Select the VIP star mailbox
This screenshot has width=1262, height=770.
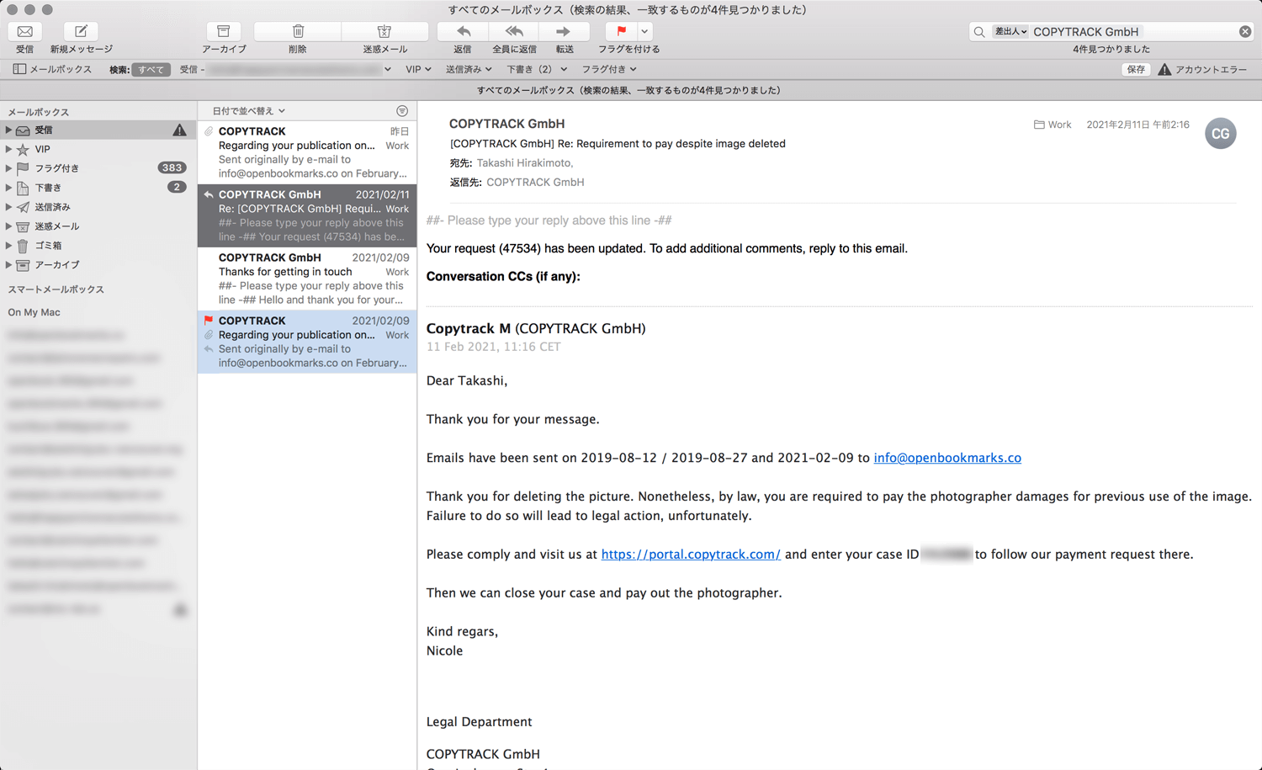pos(98,149)
